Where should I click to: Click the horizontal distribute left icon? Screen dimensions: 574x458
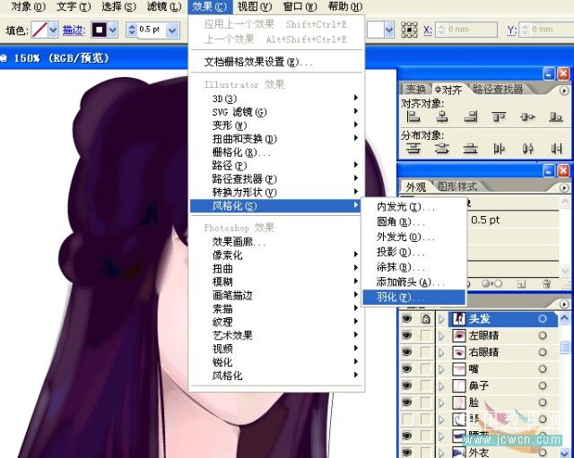coord(499,149)
